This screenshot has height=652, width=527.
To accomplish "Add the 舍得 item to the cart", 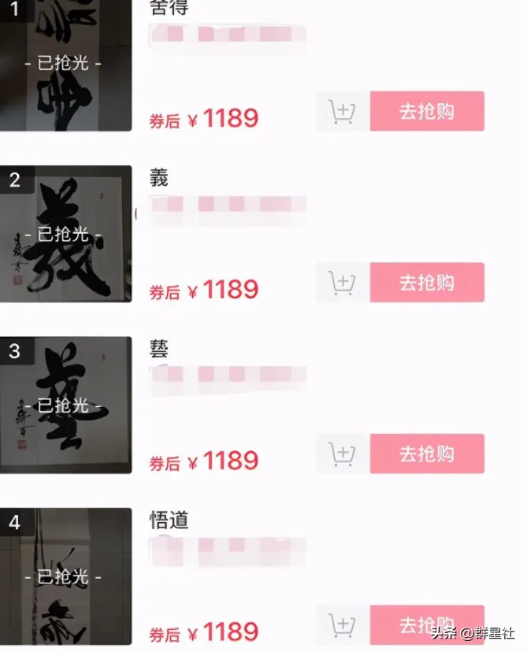I will point(343,112).
